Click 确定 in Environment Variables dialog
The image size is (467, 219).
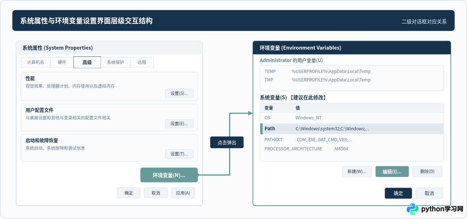pyautogui.click(x=398, y=193)
